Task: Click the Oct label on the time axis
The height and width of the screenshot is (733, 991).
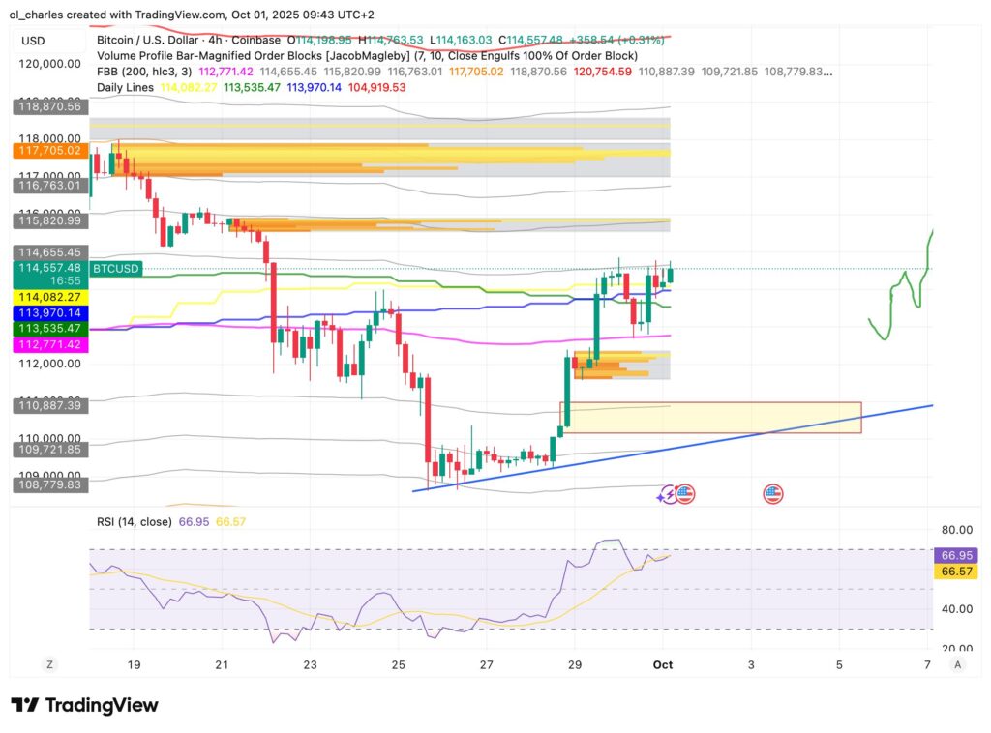Action: [x=663, y=664]
